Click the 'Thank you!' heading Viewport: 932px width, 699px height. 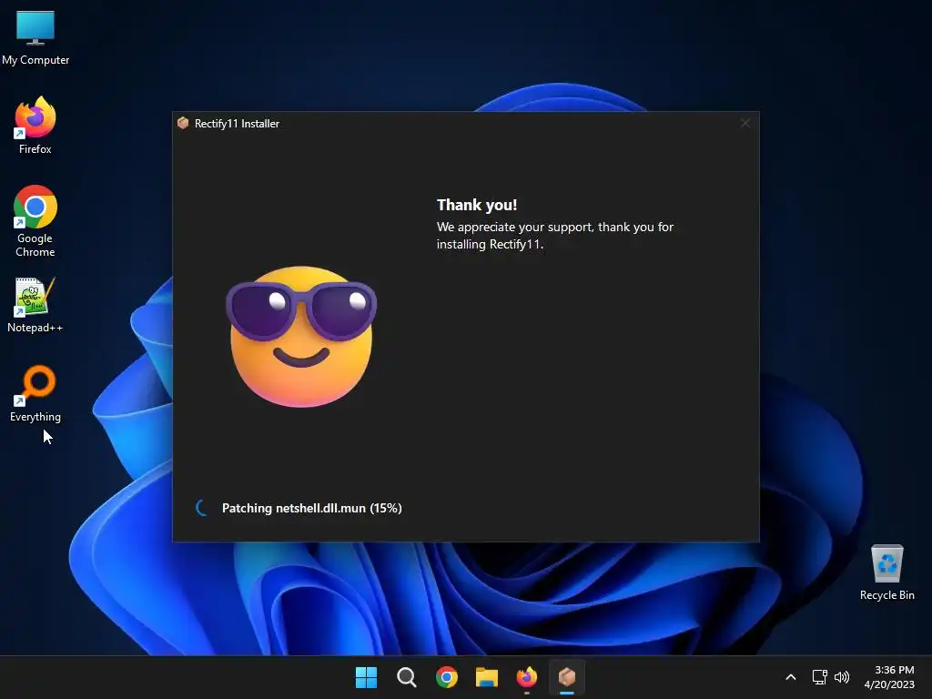[477, 205]
